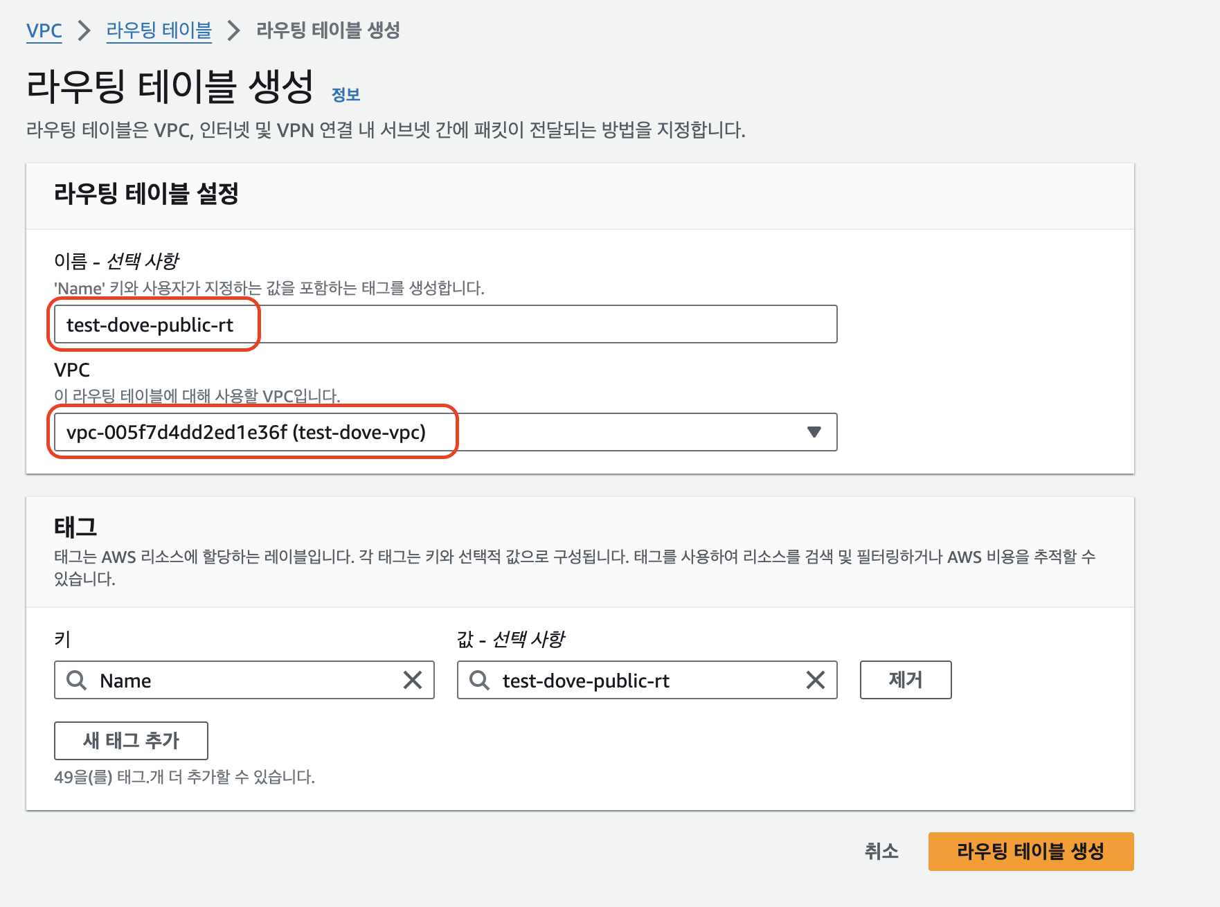Clear the test-dove-public-rt tag value
This screenshot has width=1220, height=907.
tap(816, 680)
